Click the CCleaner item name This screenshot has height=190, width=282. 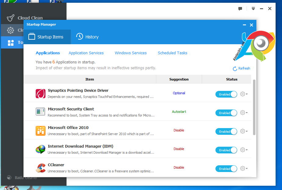pyautogui.click(x=56, y=165)
